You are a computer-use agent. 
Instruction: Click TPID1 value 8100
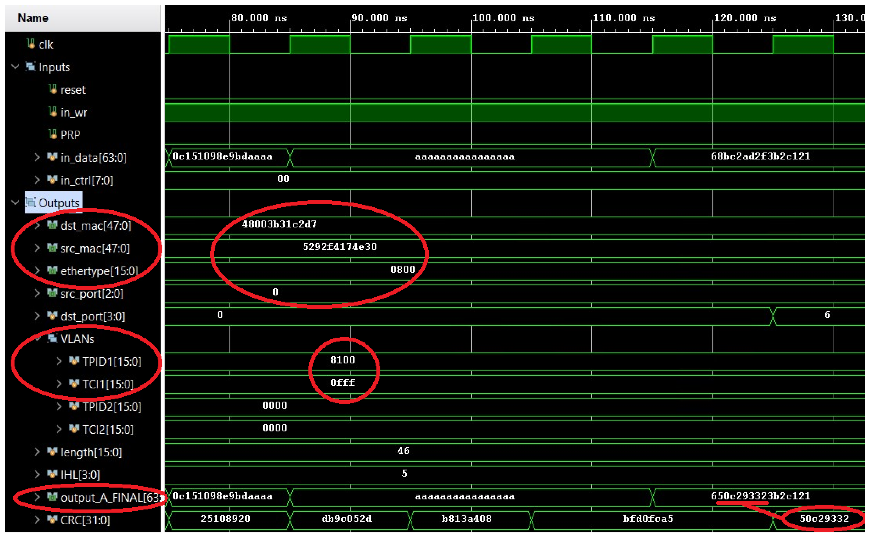pyautogui.click(x=343, y=360)
